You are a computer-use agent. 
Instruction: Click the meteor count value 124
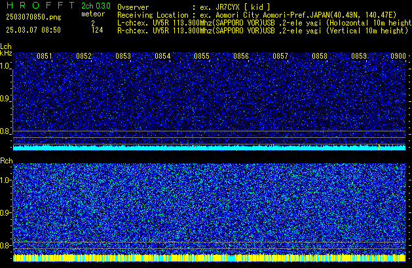coord(97,30)
